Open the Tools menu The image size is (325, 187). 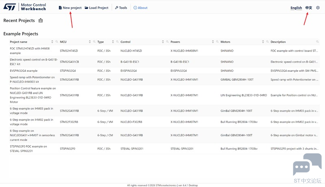(121, 8)
